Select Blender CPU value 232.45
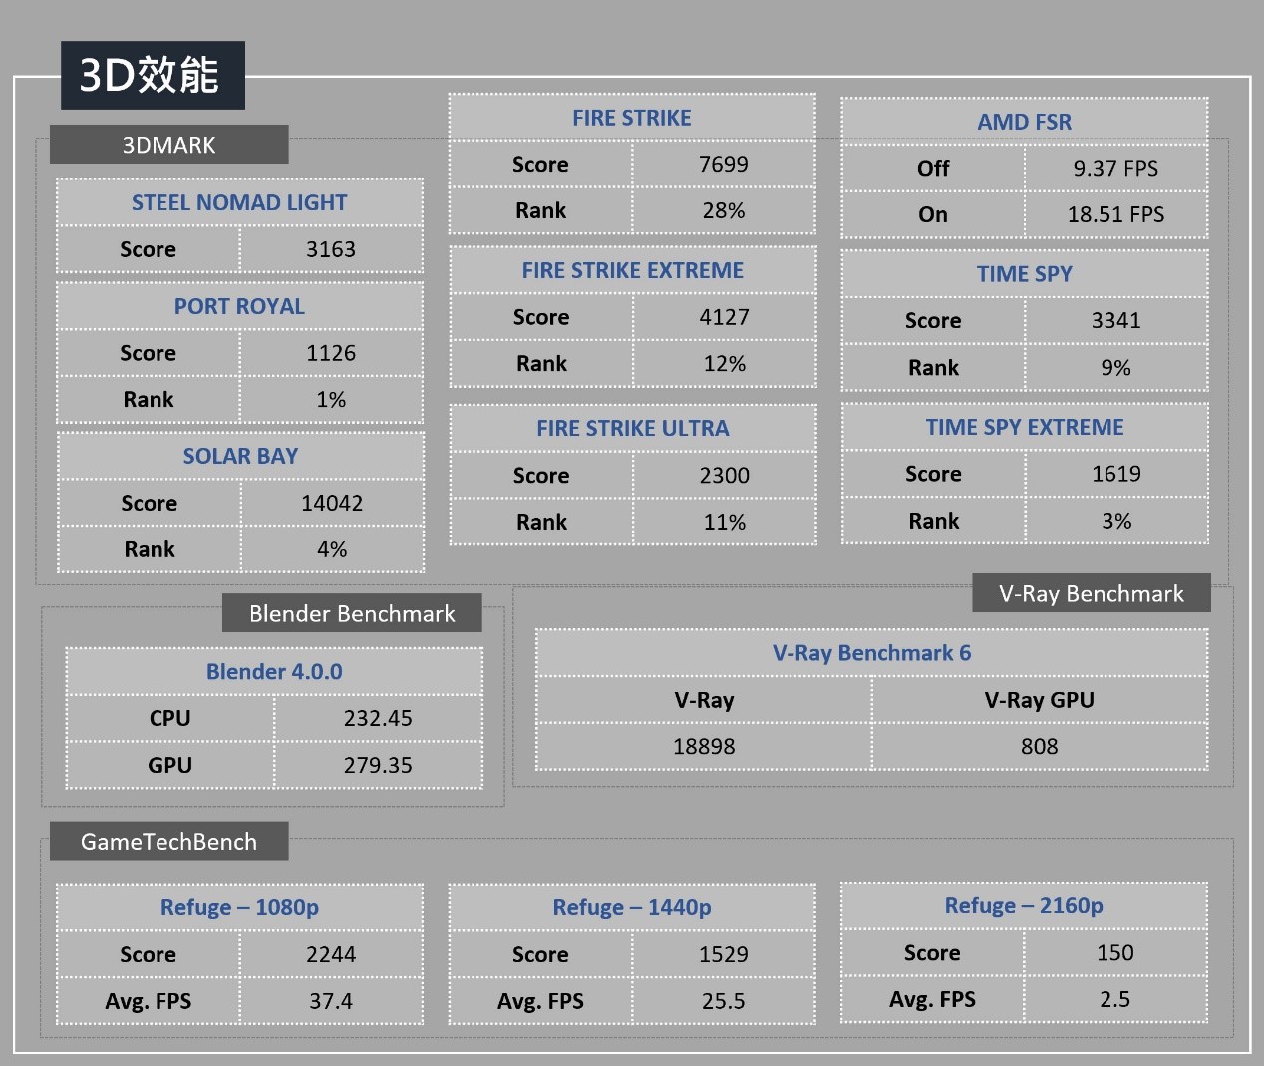Image resolution: width=1264 pixels, height=1066 pixels. click(378, 718)
